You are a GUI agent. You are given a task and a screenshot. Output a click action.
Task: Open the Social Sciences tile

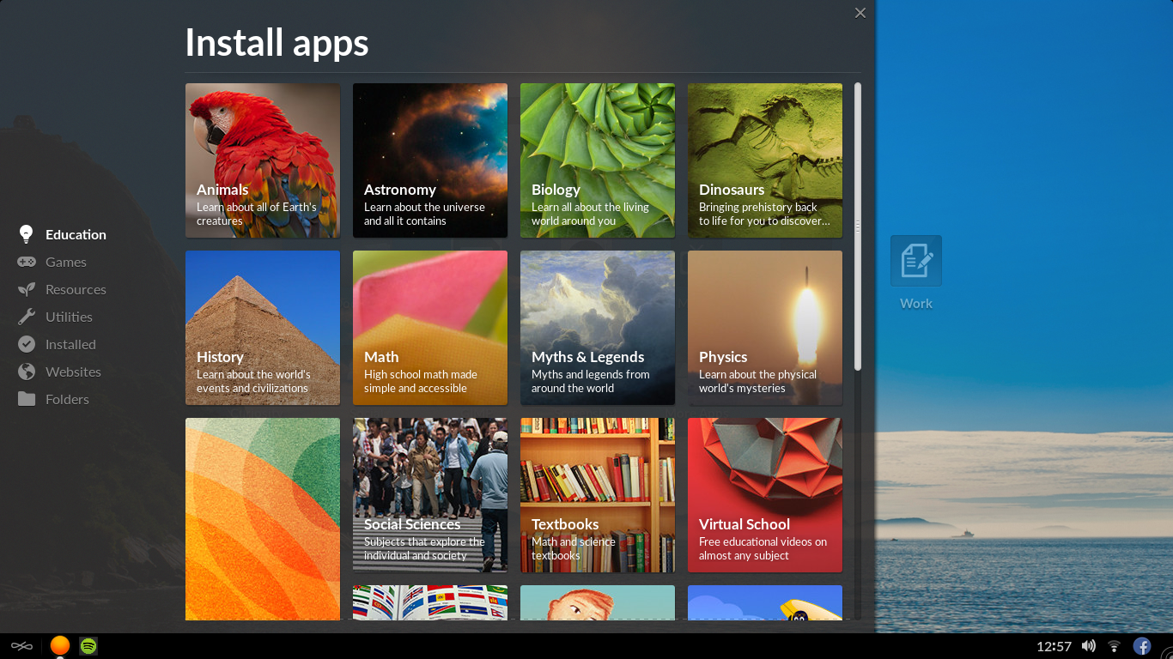(x=430, y=495)
